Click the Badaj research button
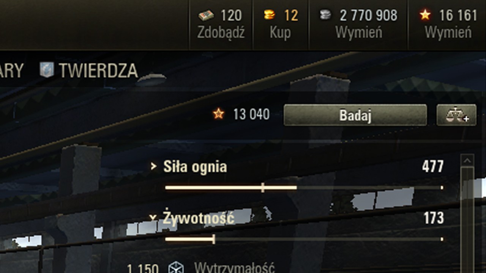This screenshot has height=273, width=486. pos(355,115)
